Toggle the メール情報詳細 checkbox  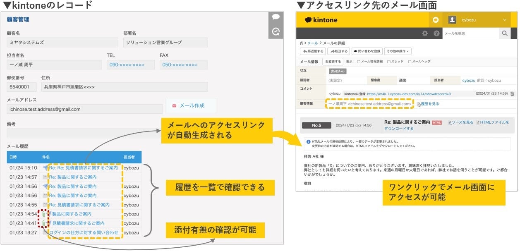pos(358,62)
